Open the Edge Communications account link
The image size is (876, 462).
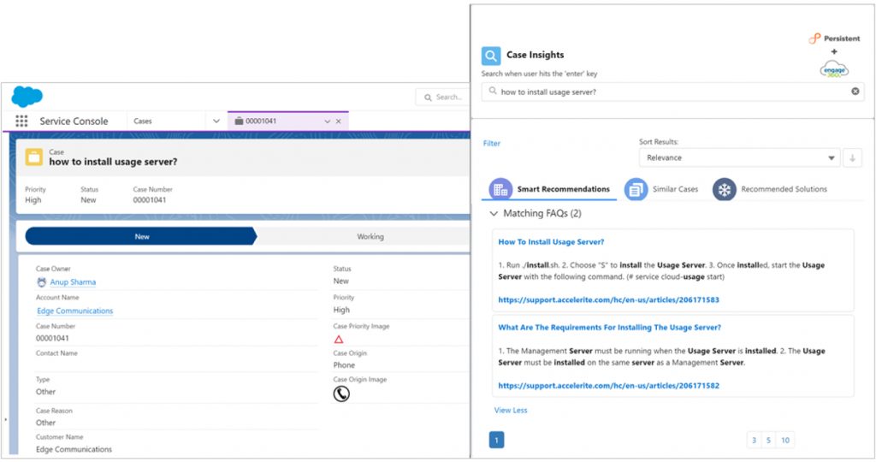coord(75,311)
